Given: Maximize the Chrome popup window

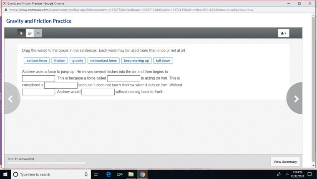Looking at the screenshot, I should click(x=299, y=3).
